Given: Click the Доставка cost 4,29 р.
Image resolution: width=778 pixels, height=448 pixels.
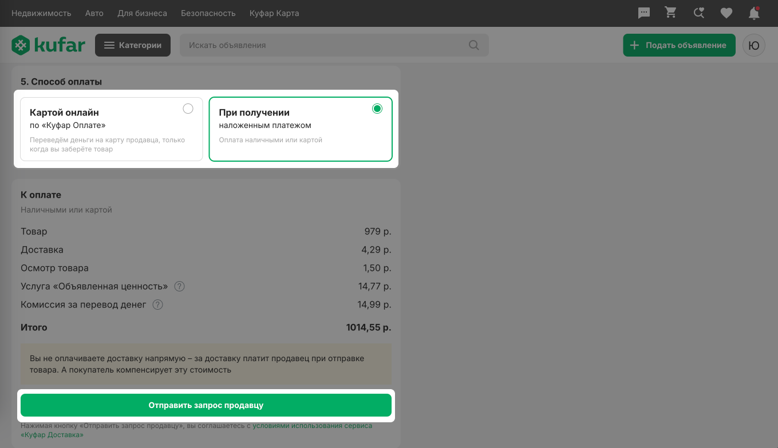Looking at the screenshot, I should click(376, 250).
